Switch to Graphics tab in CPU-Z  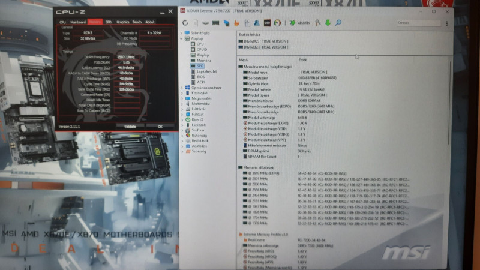coord(123,22)
